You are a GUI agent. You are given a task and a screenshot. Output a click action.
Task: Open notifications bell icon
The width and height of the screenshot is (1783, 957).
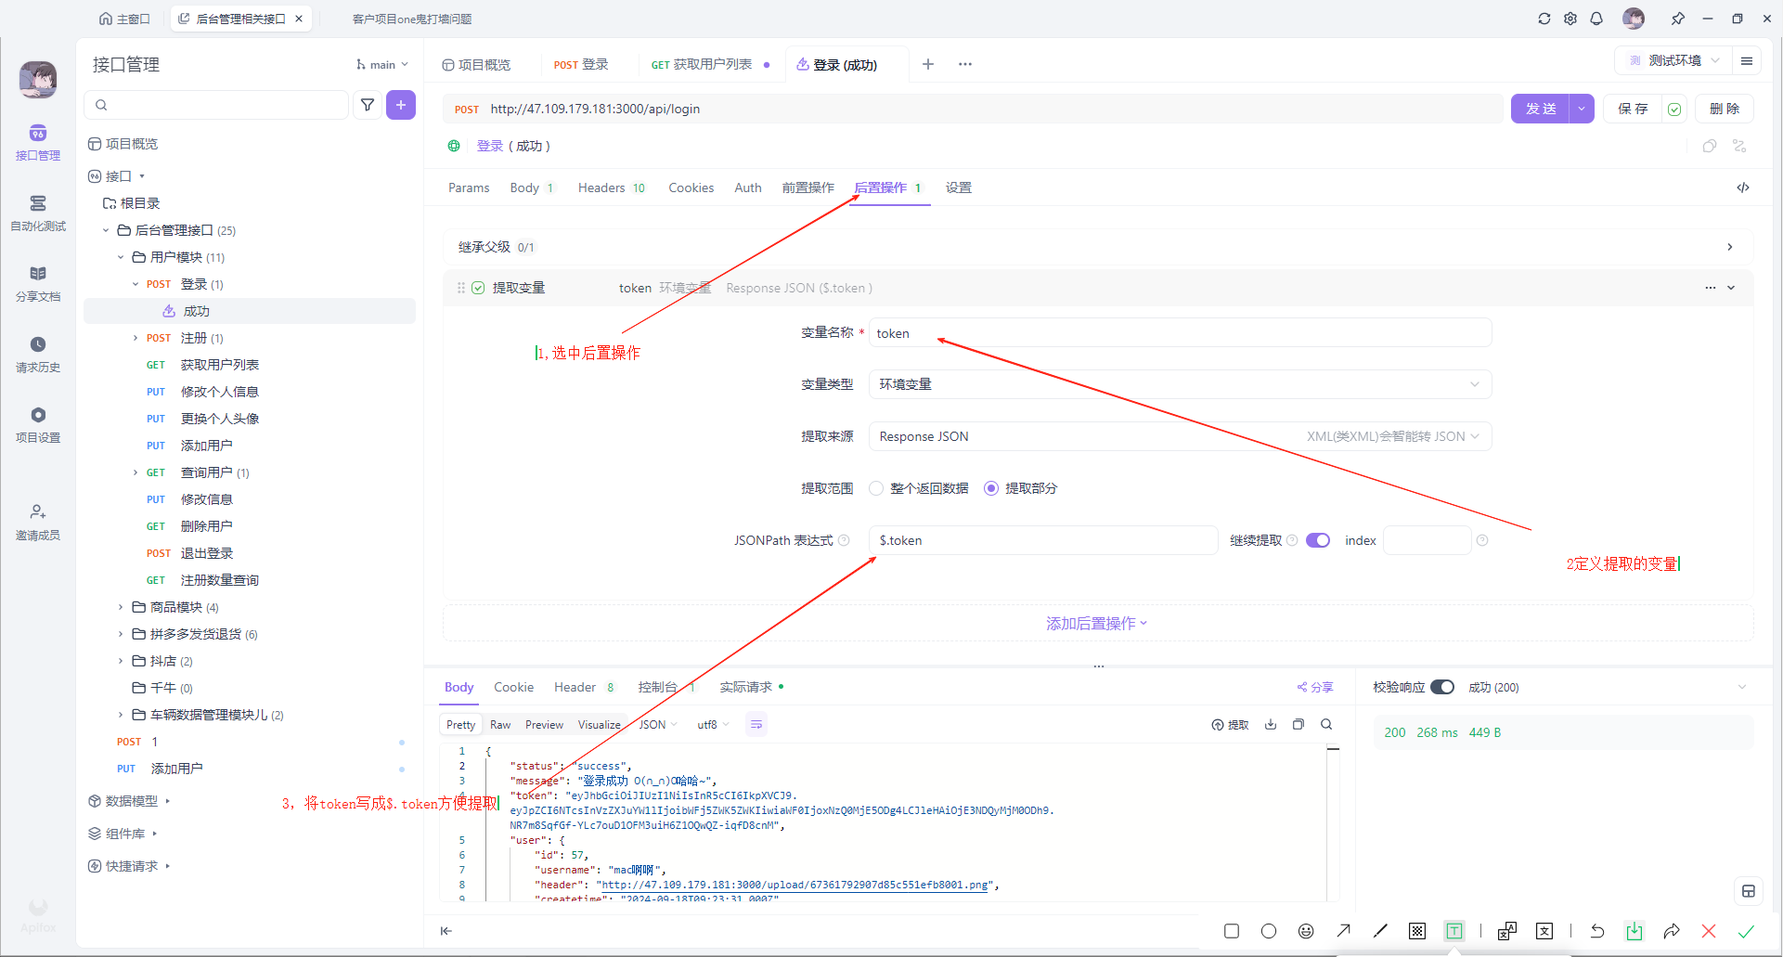pyautogui.click(x=1596, y=19)
